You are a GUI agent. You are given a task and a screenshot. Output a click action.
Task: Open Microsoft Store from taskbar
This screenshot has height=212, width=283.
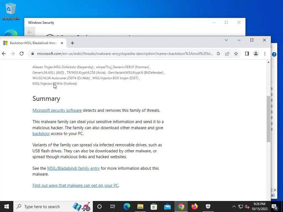pos(154,206)
